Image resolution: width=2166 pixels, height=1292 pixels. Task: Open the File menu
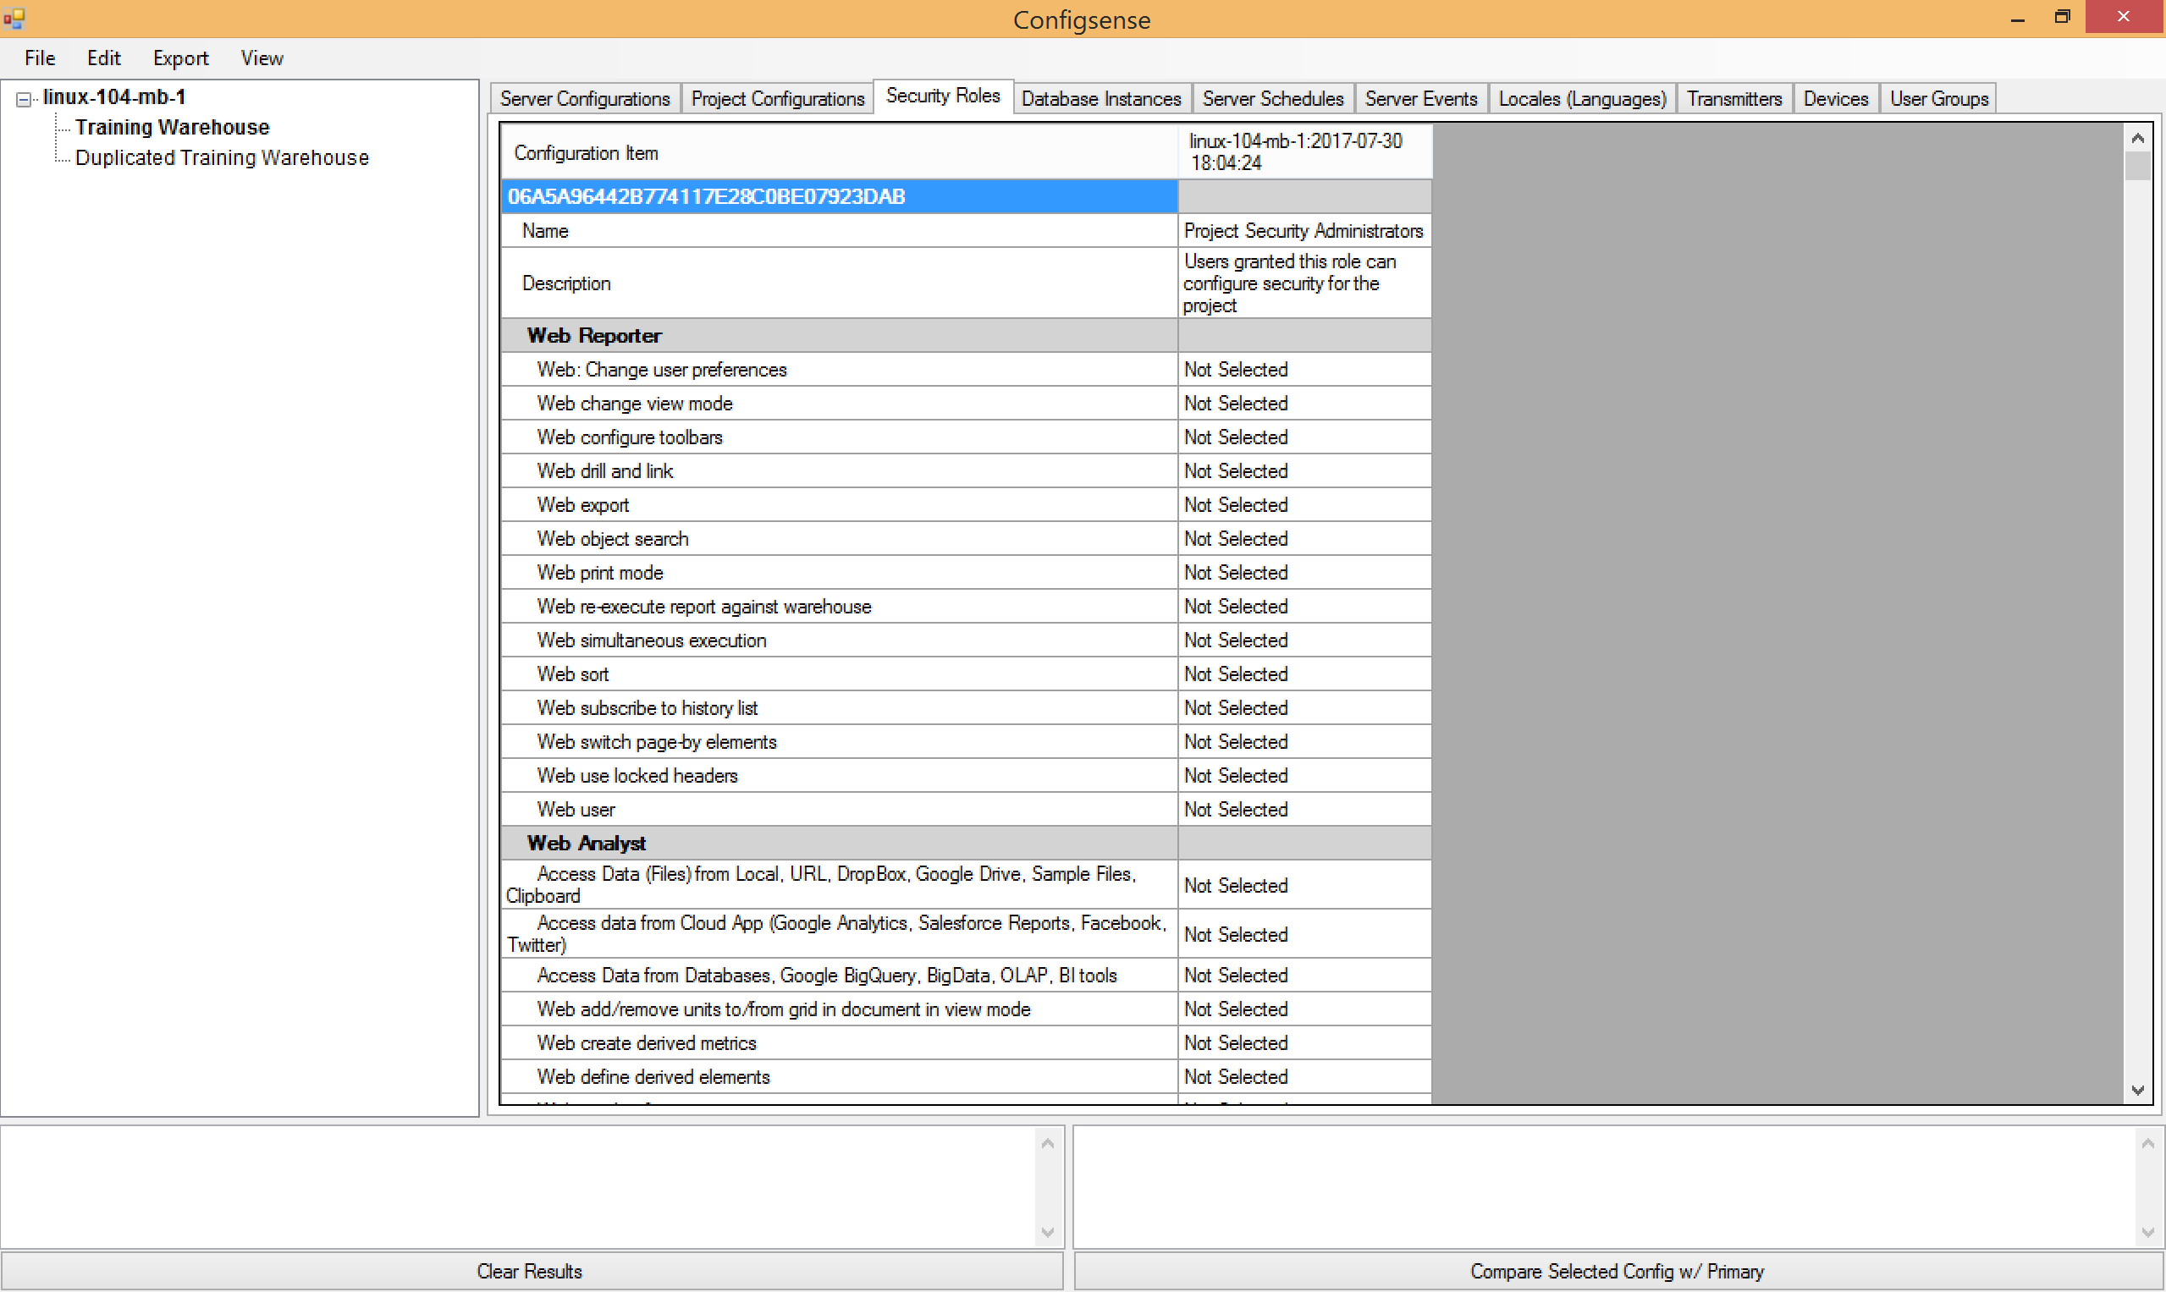click(39, 58)
